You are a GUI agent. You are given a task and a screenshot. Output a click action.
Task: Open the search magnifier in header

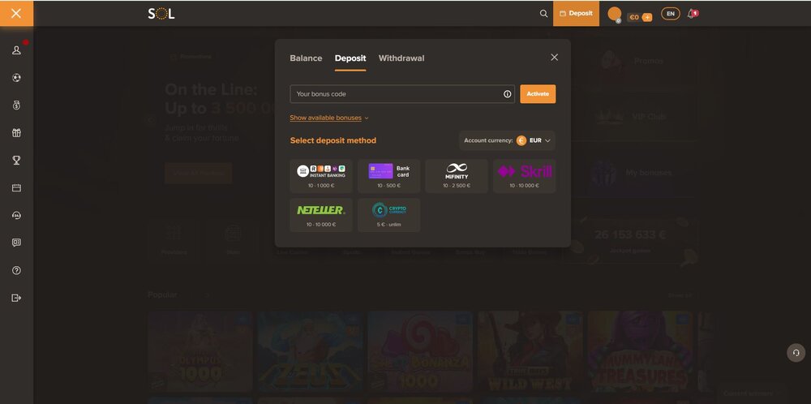click(x=543, y=14)
